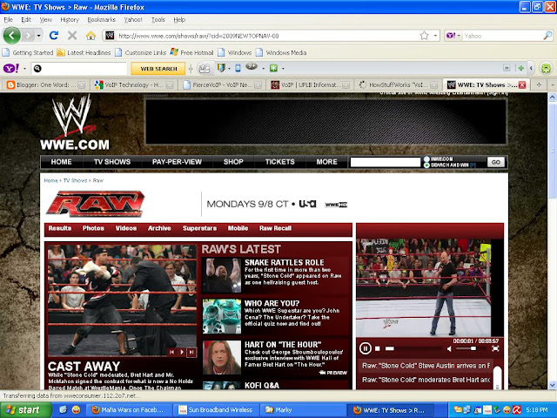This screenshot has width=557, height=418.
Task: Expand the Yahoo! toolbar logo dropdown
Action: [24, 68]
